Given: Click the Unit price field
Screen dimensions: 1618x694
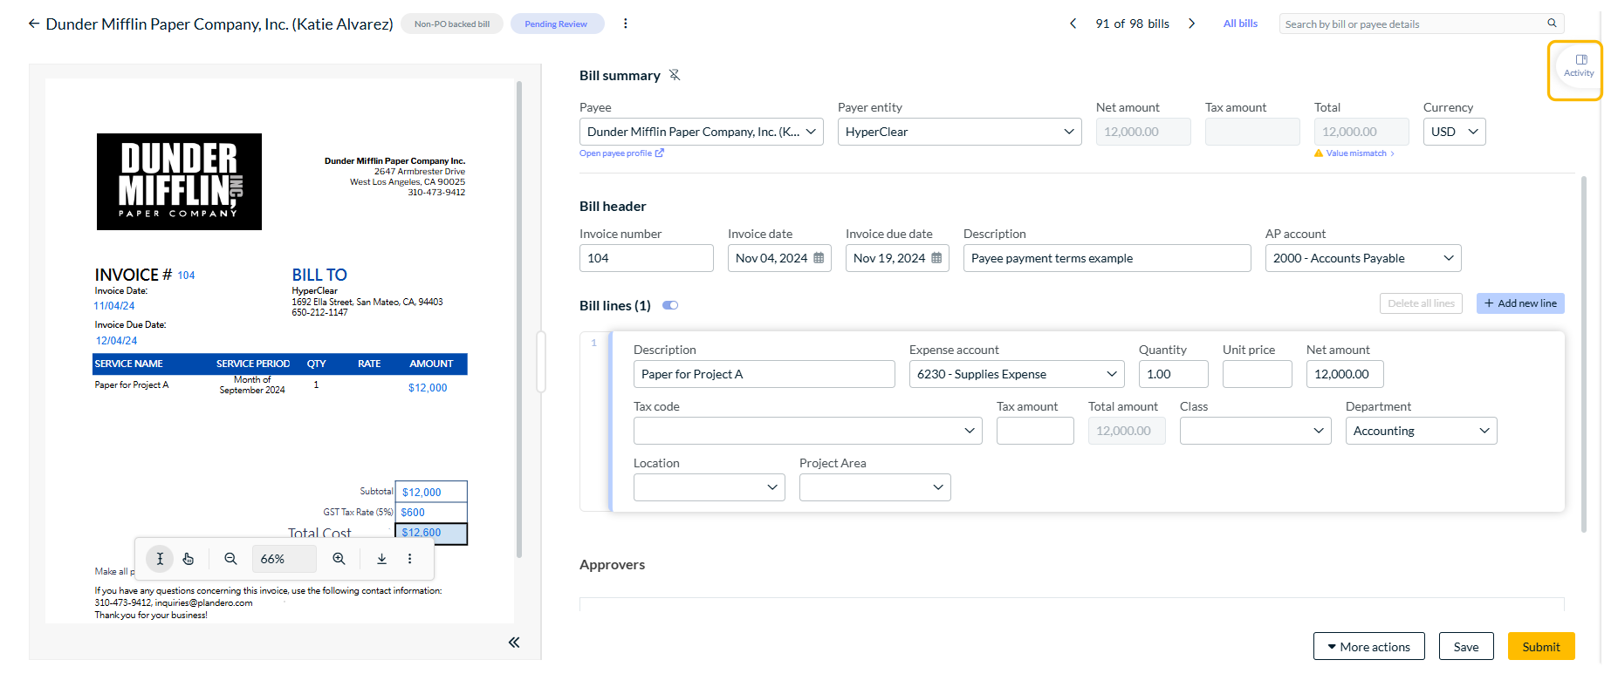Looking at the screenshot, I should point(1258,374).
